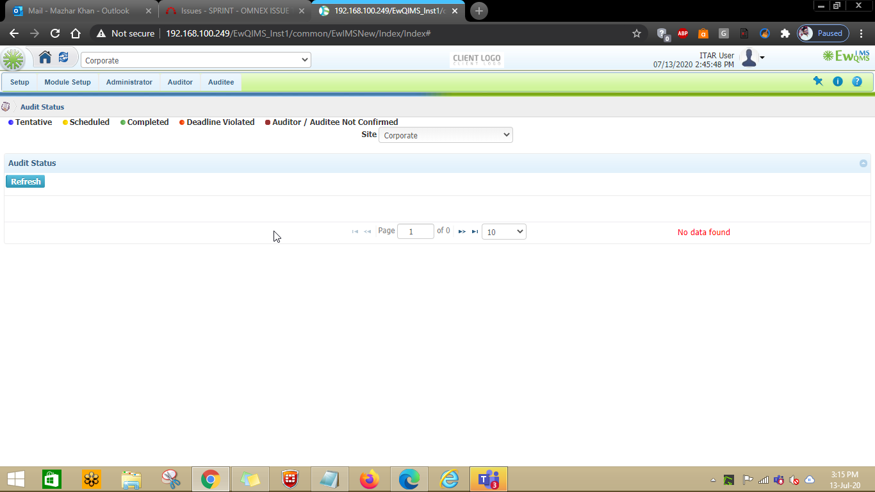The height and width of the screenshot is (492, 875).
Task: Go to the first page of results
Action: 355,232
